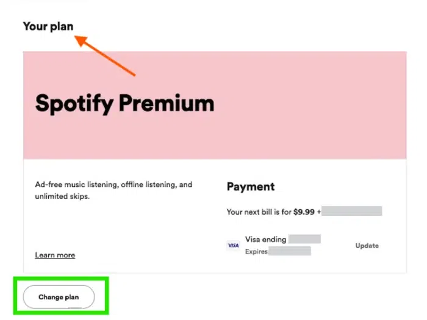The height and width of the screenshot is (320, 427).
Task: Click the redacted card expiry date box
Action: [x=290, y=251]
